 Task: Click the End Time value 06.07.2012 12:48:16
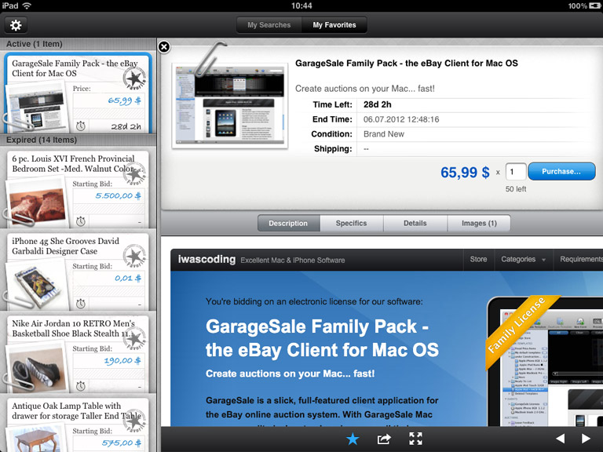tap(401, 119)
